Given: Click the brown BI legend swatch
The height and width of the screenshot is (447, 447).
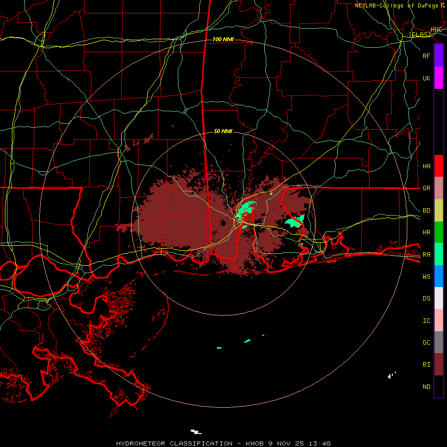Looking at the screenshot, I should pos(439,365).
